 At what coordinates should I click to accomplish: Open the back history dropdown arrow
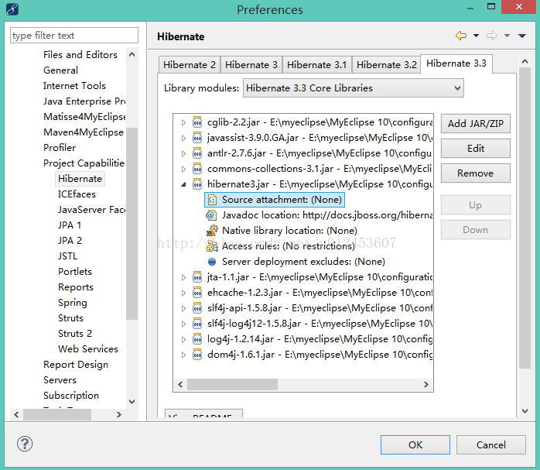(x=476, y=36)
